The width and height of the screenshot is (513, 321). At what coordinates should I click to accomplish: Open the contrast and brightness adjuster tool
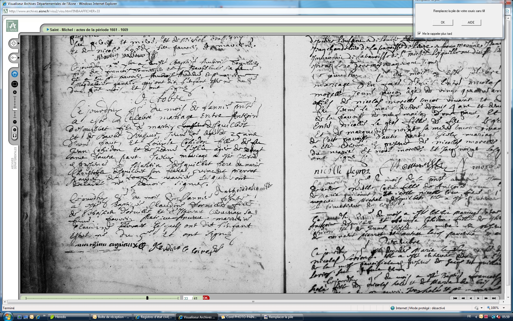click(14, 58)
